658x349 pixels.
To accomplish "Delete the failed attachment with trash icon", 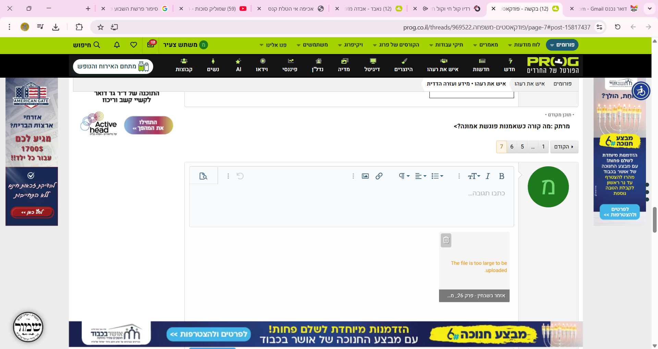I will pos(446,240).
